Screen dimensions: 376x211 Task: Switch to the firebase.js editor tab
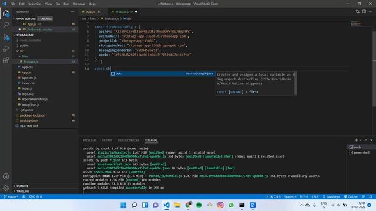124,12
